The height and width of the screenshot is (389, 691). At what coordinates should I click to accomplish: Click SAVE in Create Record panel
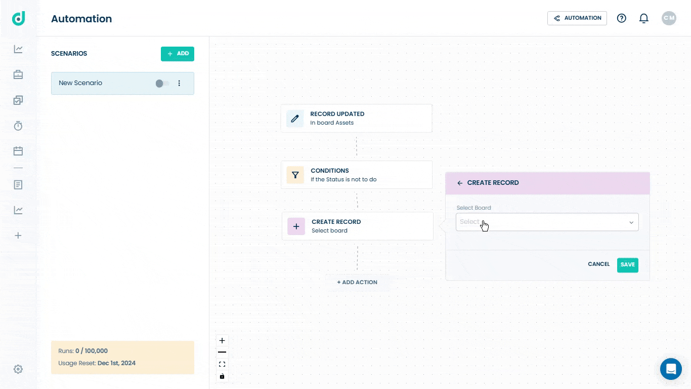(628, 265)
